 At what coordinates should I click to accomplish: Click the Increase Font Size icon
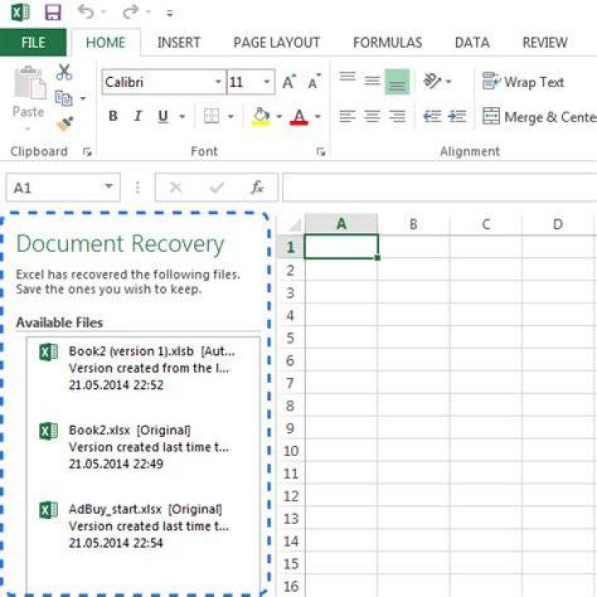[x=289, y=82]
